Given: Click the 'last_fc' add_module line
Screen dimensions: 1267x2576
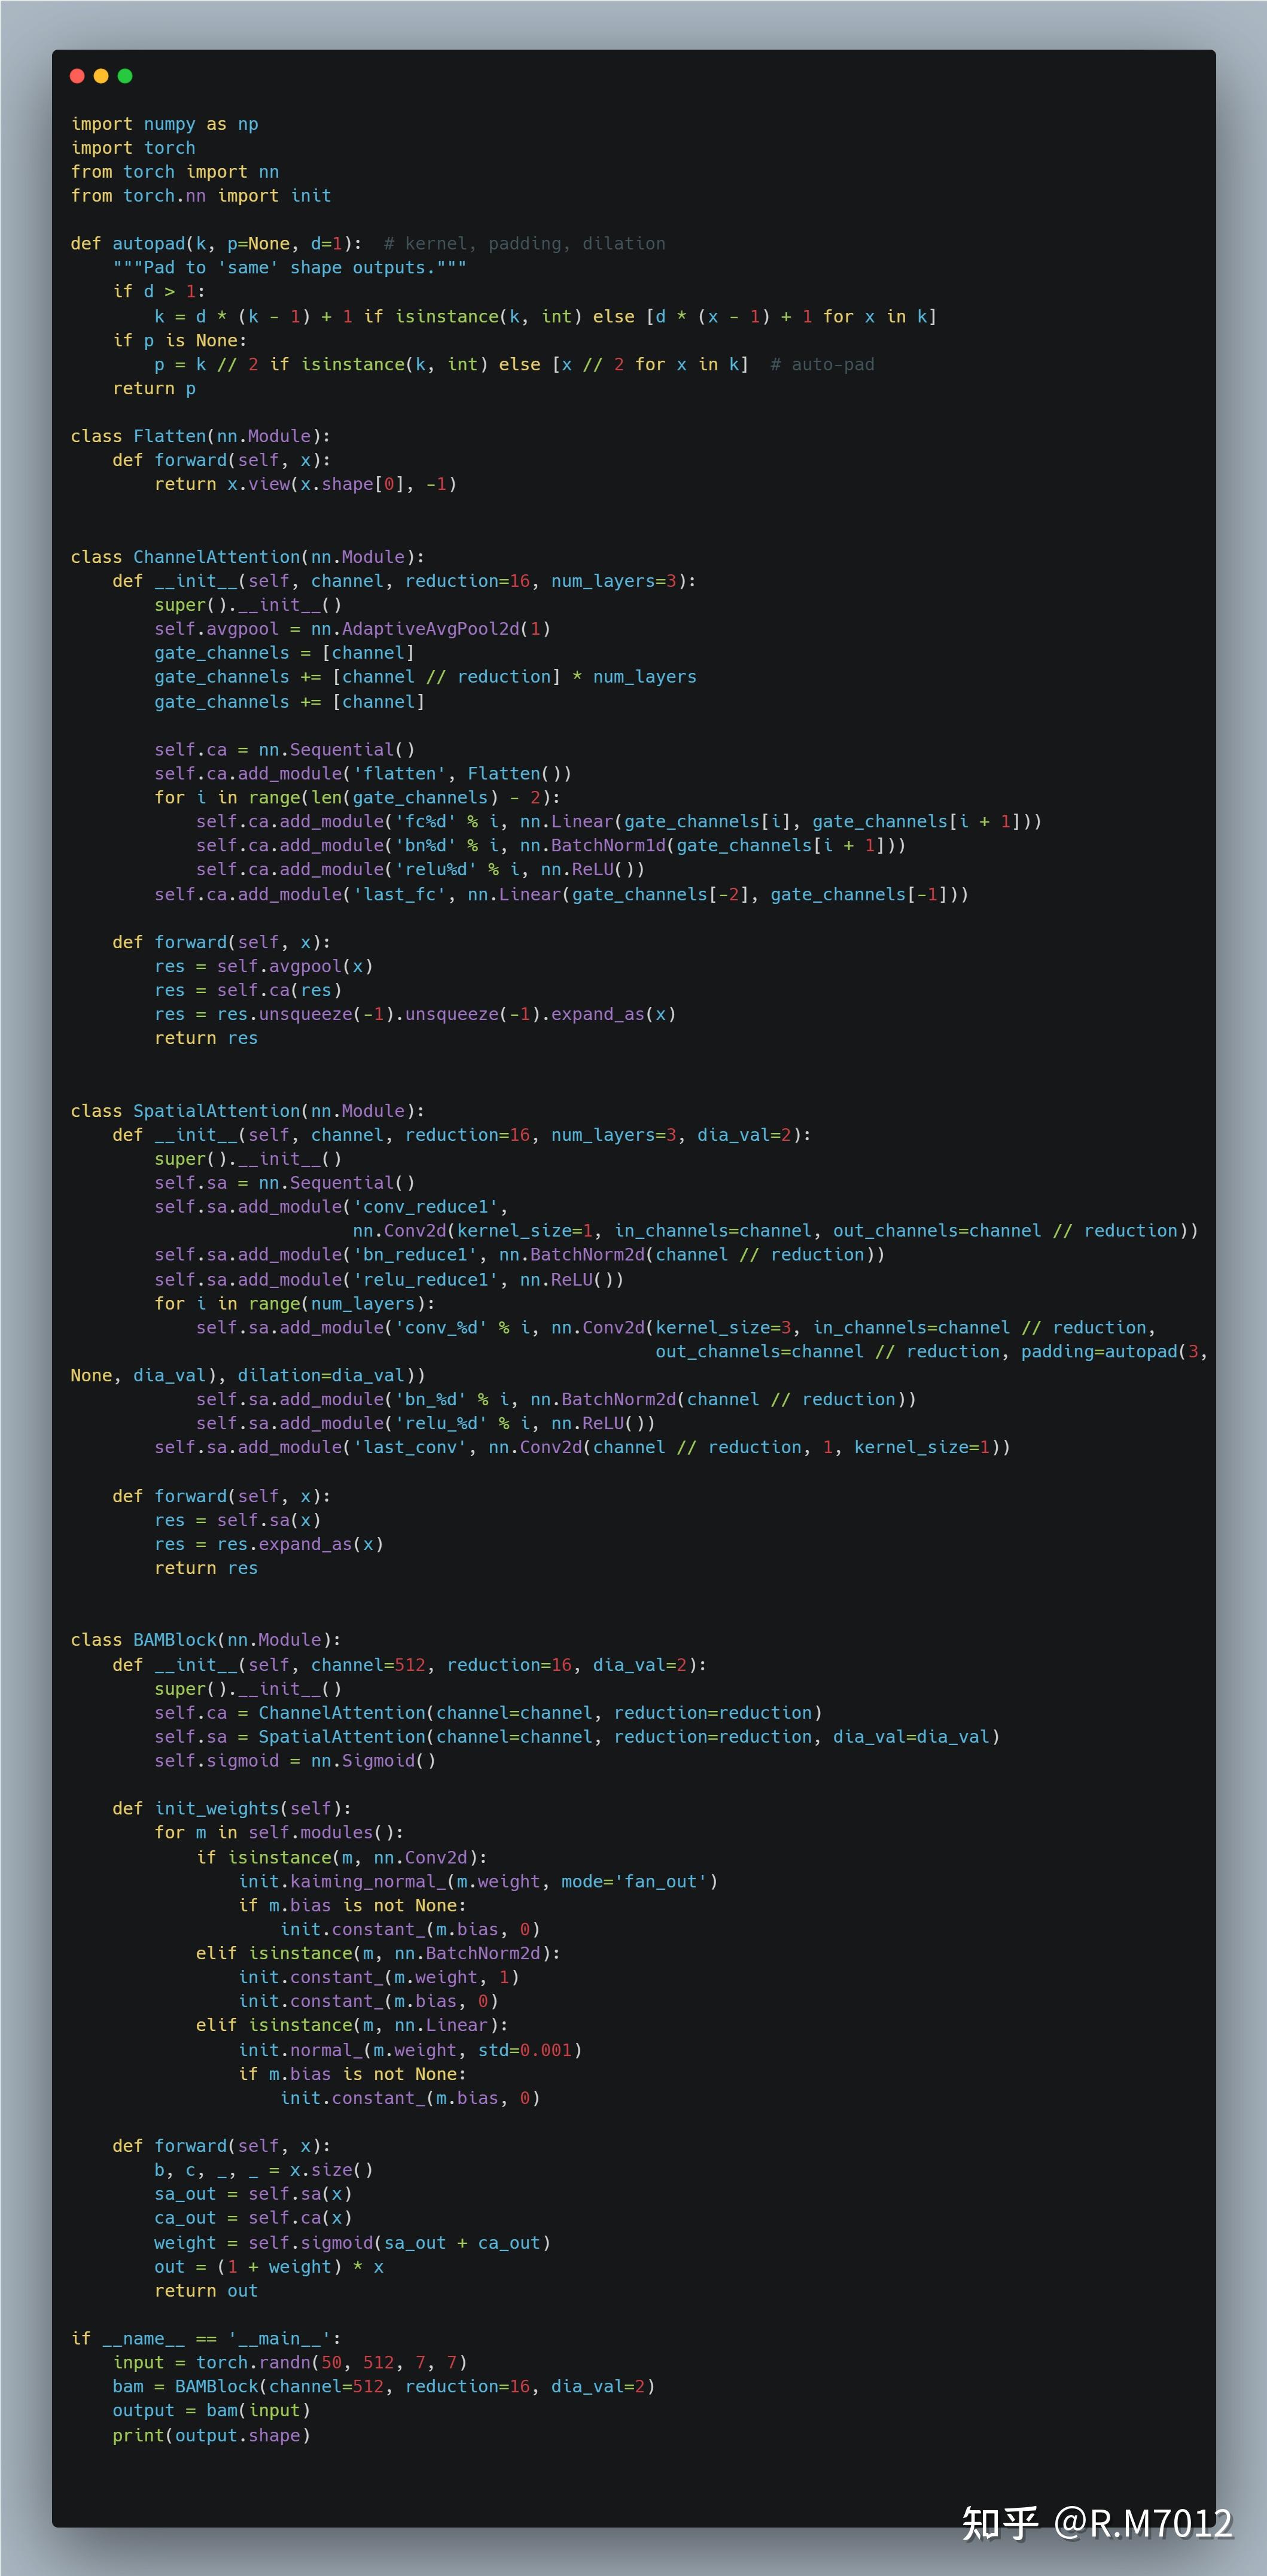Looking at the screenshot, I should point(560,894).
